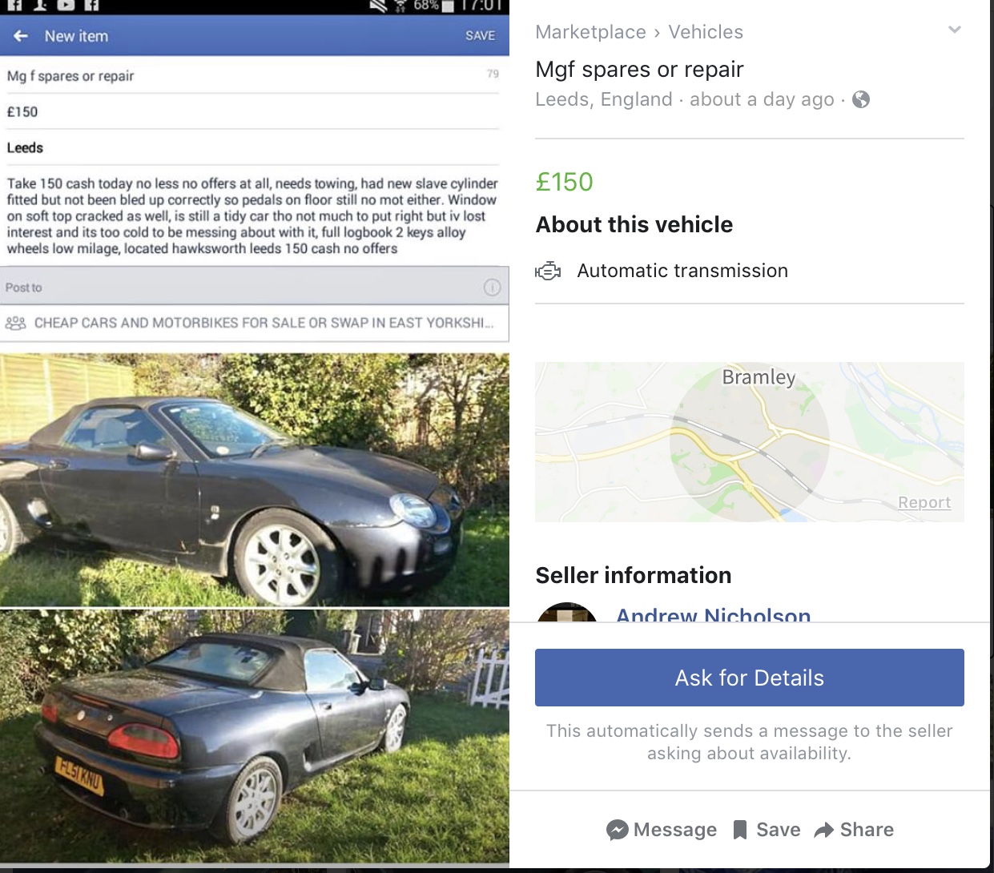Click the Report link on the map
The height and width of the screenshot is (873, 994).
pos(924,502)
